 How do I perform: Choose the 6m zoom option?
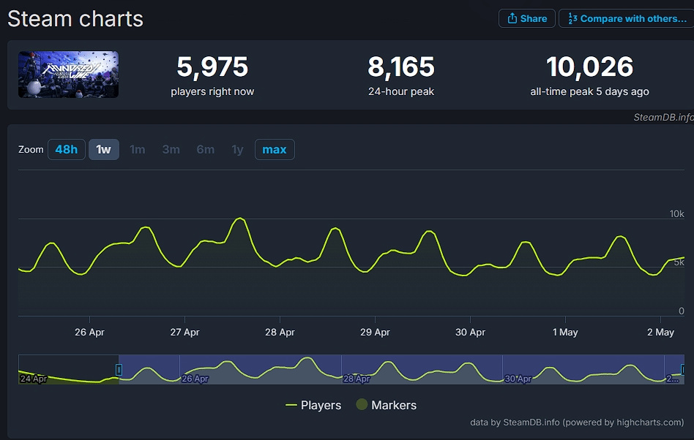point(206,149)
